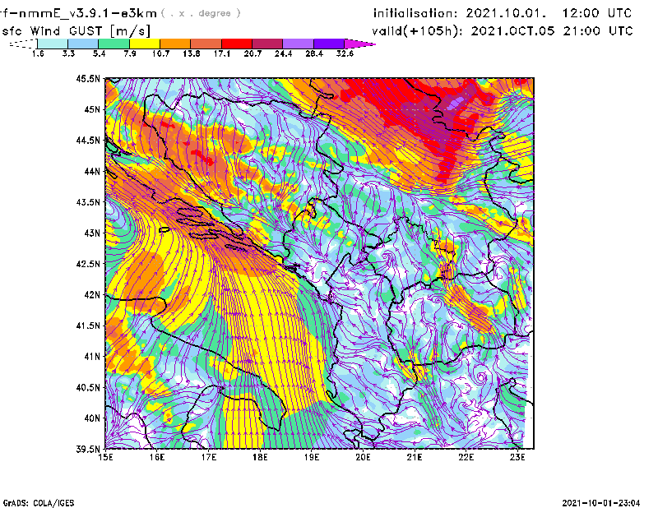Click the legend value "28.4"
The height and width of the screenshot is (508, 658).
[x=314, y=53]
